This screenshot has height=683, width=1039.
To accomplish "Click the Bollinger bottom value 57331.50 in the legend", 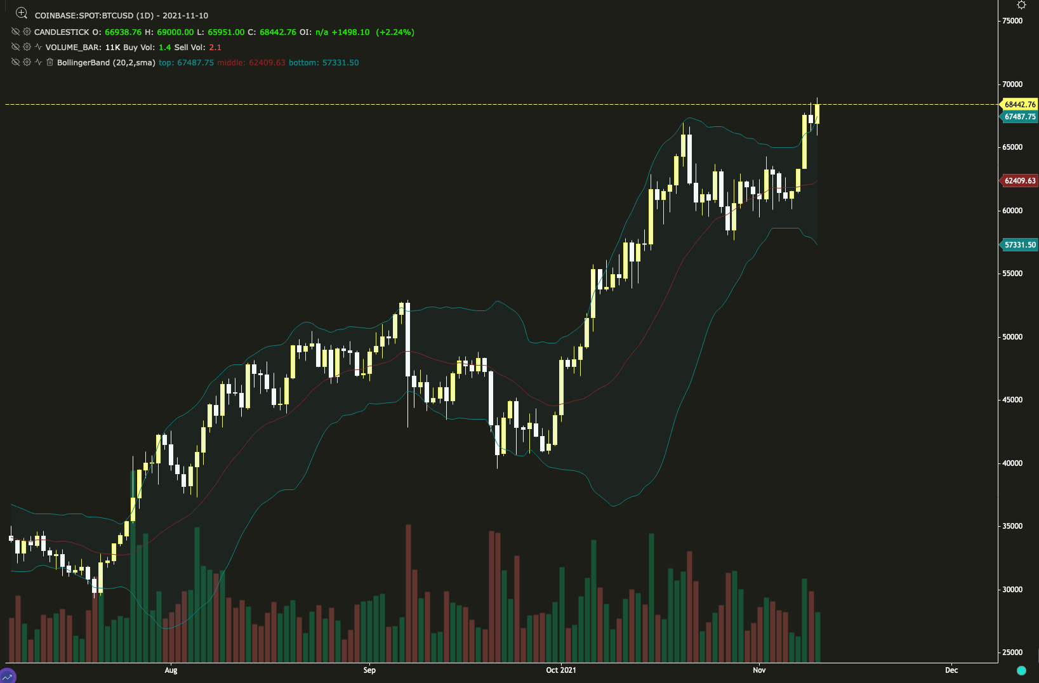I will point(341,62).
